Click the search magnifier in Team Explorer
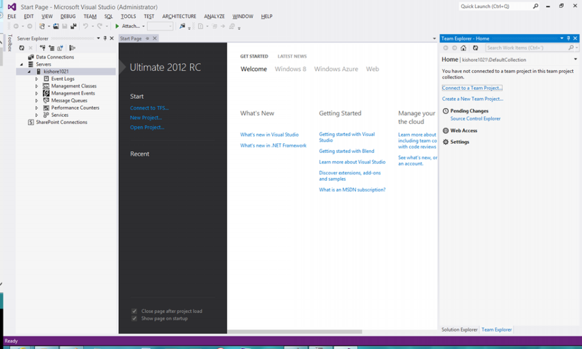 [x=571, y=48]
